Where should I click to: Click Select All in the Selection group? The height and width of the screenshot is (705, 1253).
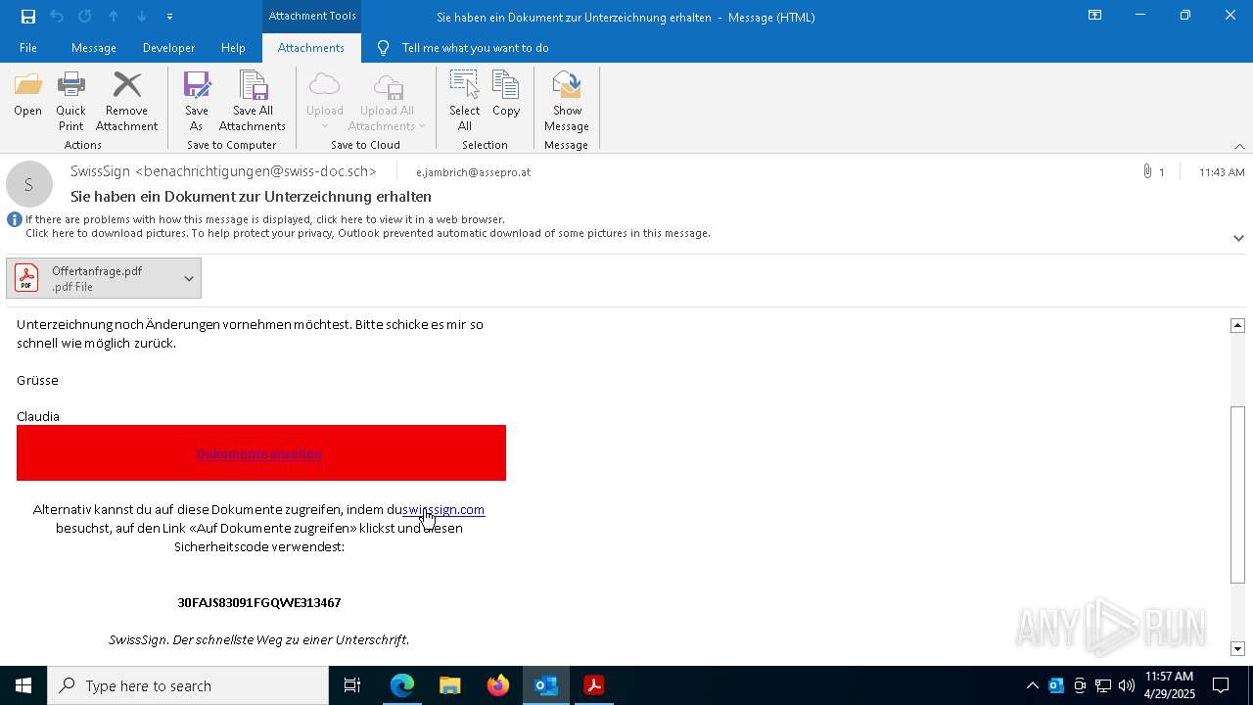point(465,101)
